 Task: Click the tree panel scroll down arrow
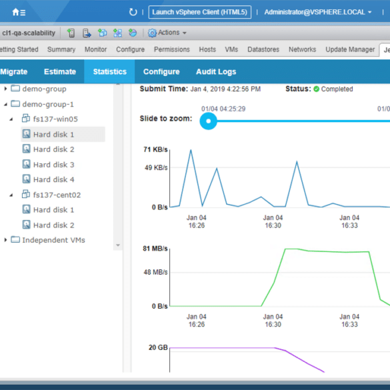coord(118,245)
